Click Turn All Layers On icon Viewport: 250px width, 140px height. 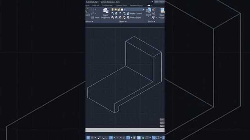click(112, 17)
